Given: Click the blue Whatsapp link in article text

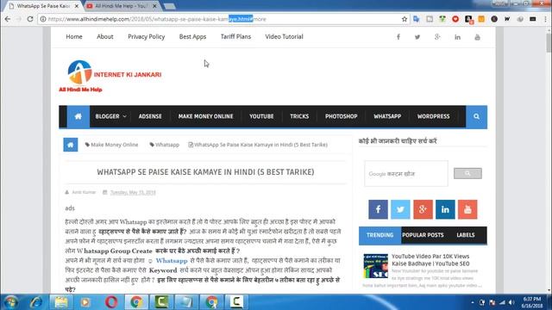Looking at the screenshot, I should 172,260.
